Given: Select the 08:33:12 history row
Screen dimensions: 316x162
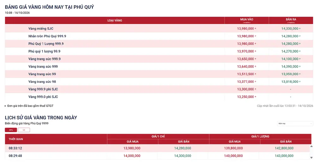Looking at the screenshot, I should [x=157, y=148].
